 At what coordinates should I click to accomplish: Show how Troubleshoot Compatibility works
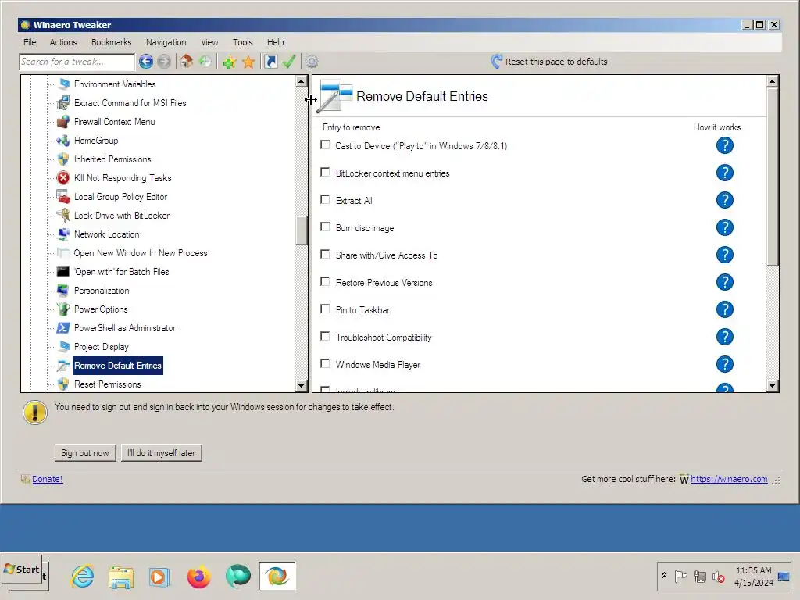tap(724, 337)
